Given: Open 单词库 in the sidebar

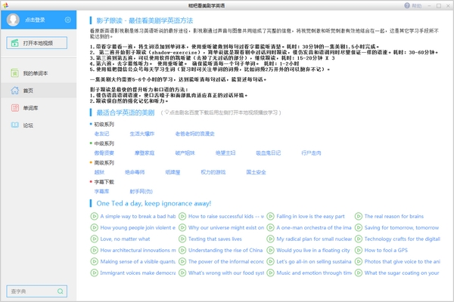Looking at the screenshot, I should point(39,108).
